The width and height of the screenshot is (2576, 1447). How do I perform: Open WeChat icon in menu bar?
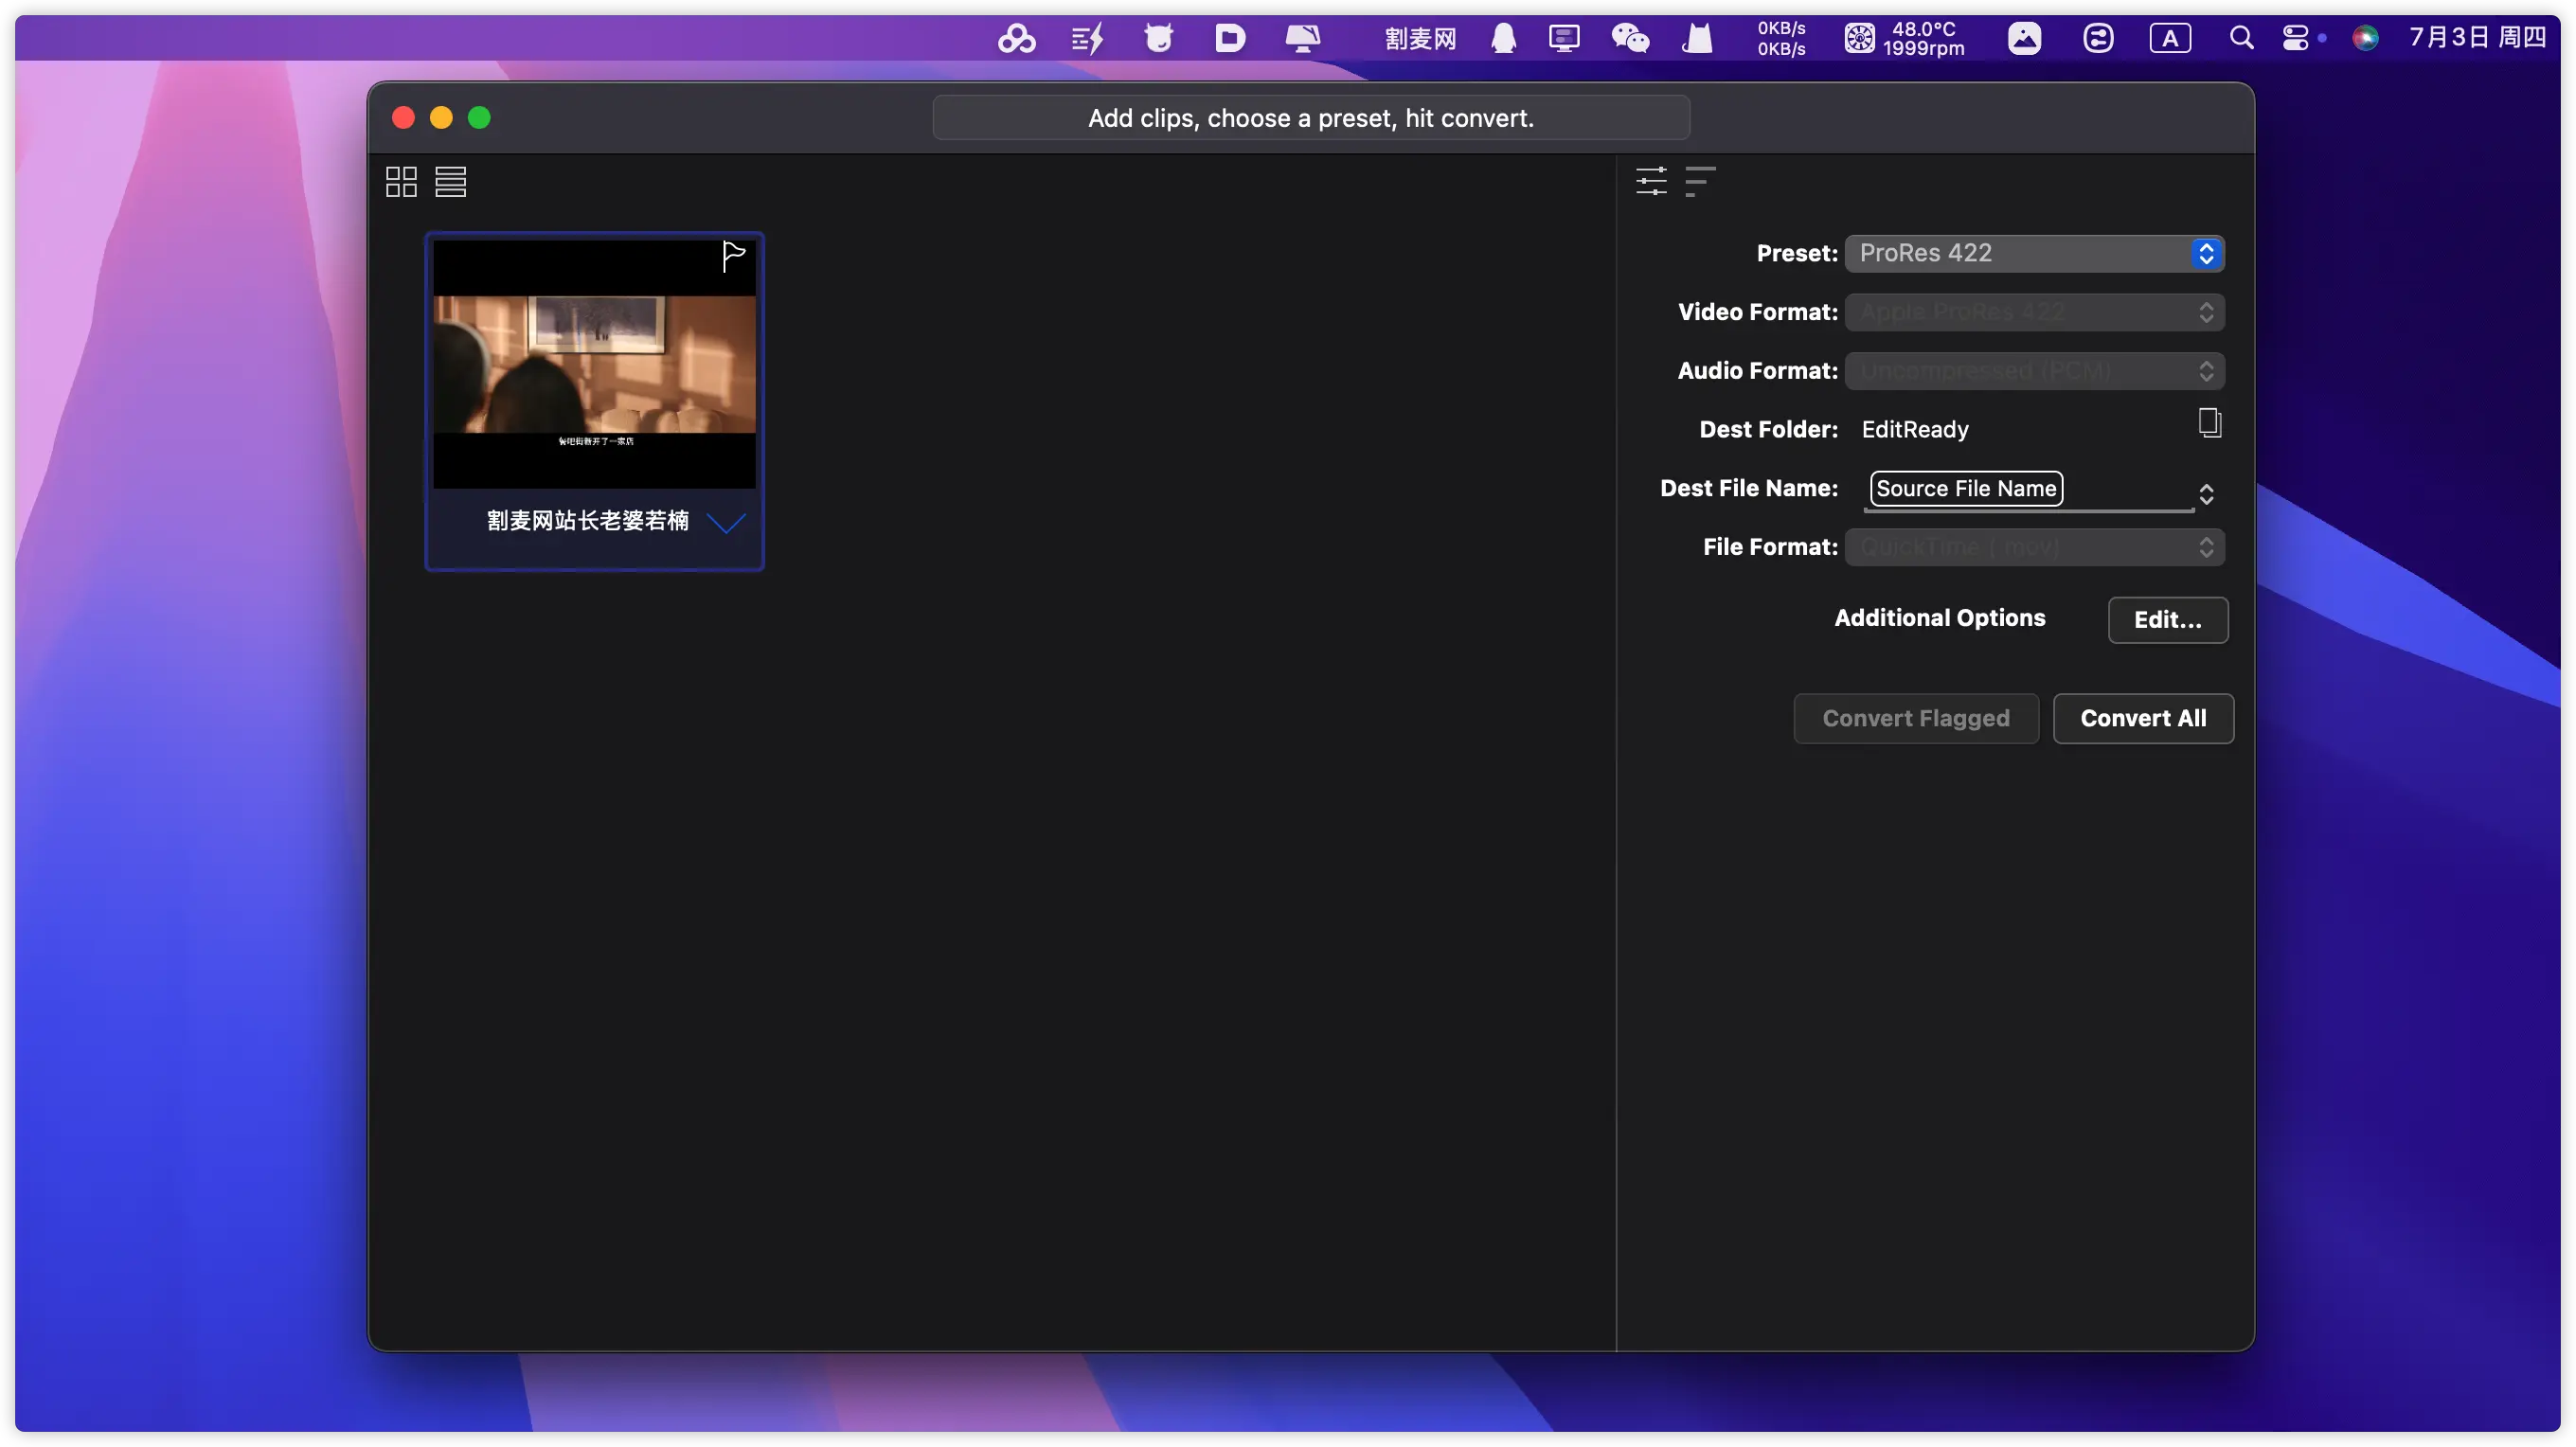point(1630,39)
